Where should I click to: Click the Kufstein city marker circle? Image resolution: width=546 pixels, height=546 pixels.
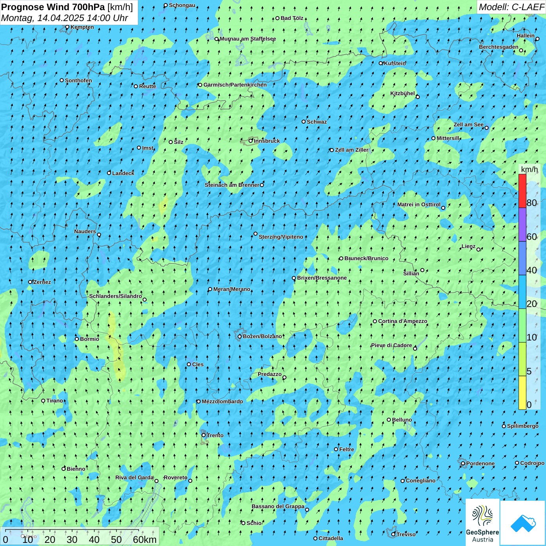(381, 63)
